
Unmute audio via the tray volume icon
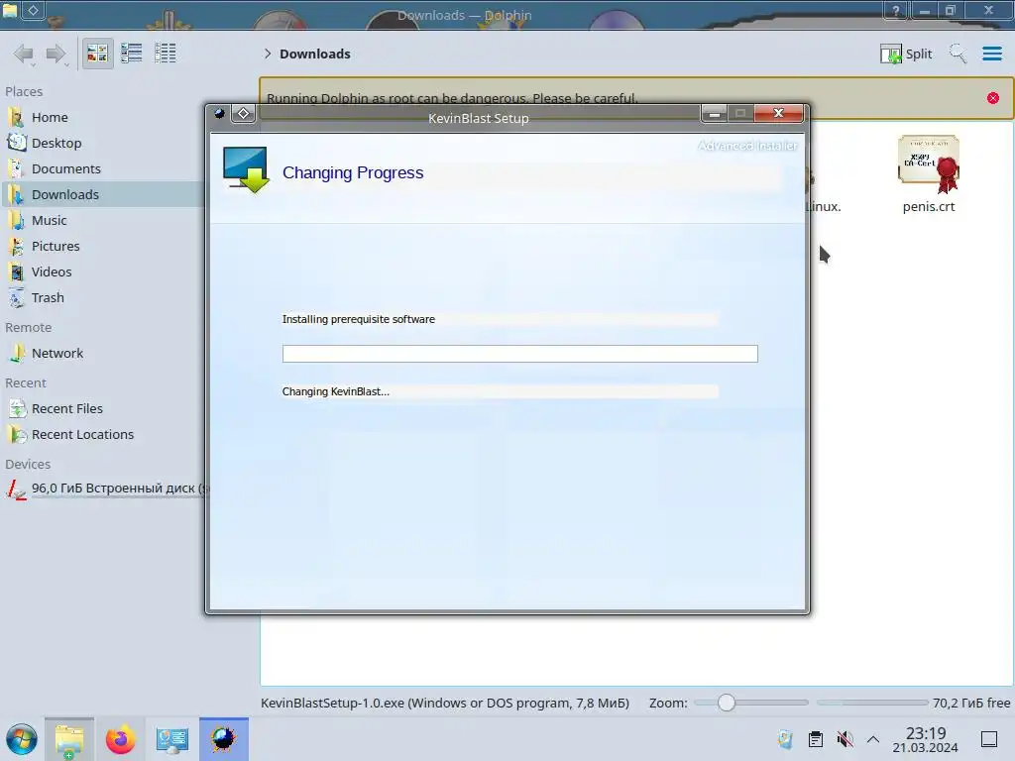(x=845, y=738)
